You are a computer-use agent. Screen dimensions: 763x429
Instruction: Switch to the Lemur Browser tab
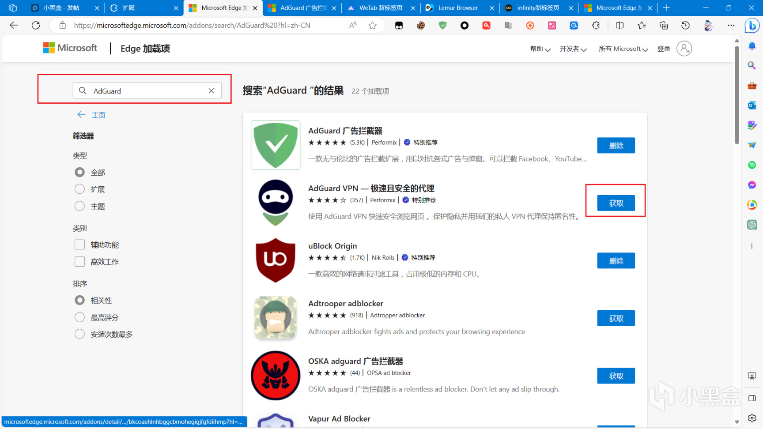[x=459, y=8]
